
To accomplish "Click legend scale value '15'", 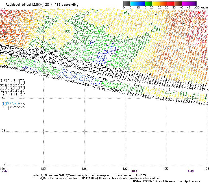I will [x=145, y=8].
